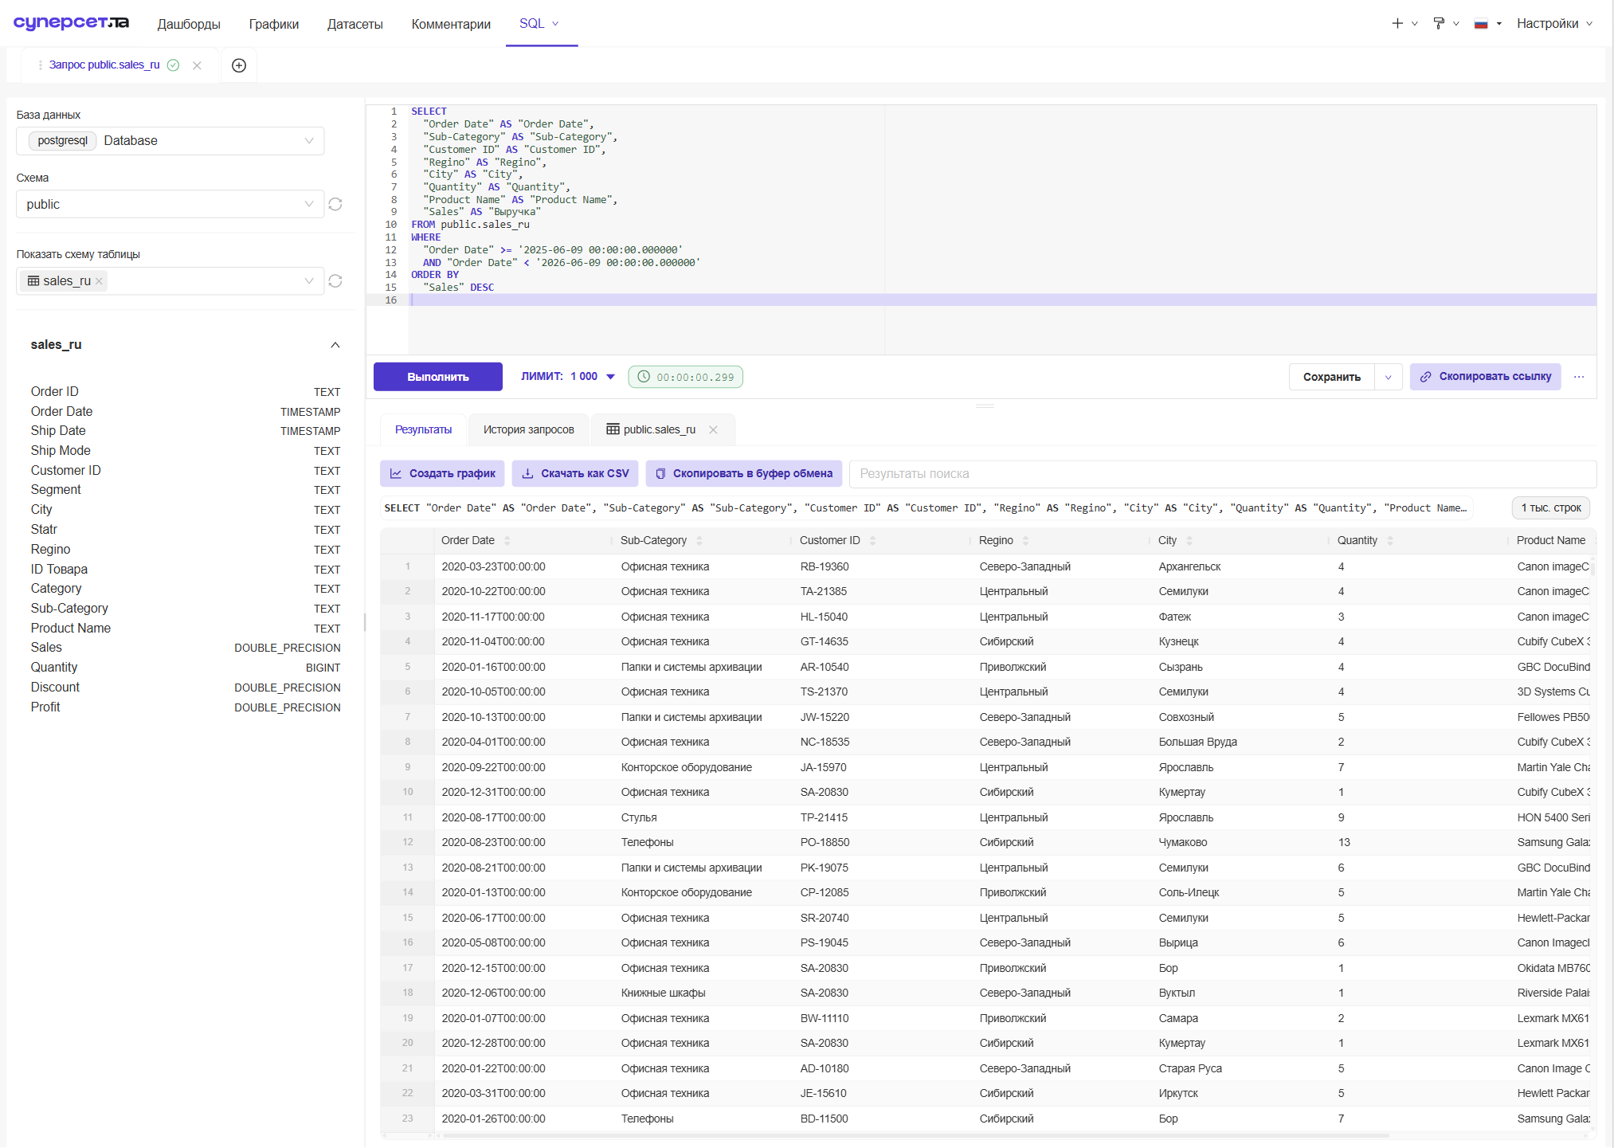
Task: Open the public schema dropdown
Action: coord(170,204)
